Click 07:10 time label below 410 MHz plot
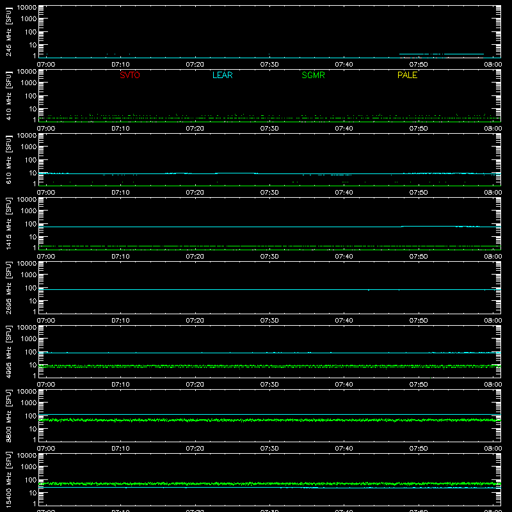This screenshot has width=512, height=512. click(120, 129)
